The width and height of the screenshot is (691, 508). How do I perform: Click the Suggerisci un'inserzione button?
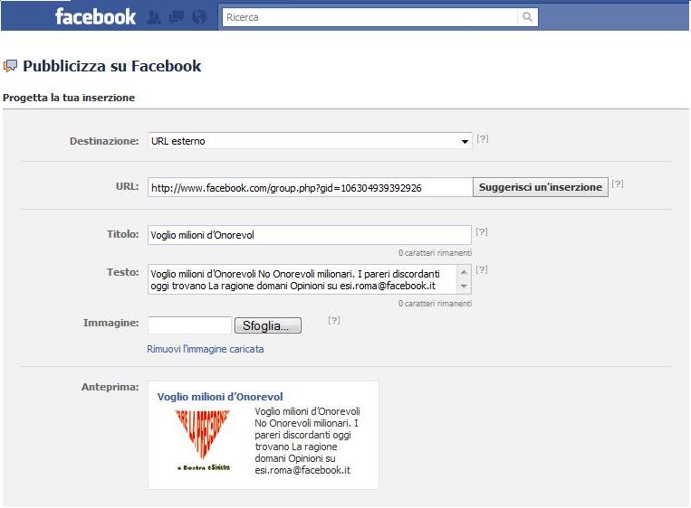coord(541,187)
